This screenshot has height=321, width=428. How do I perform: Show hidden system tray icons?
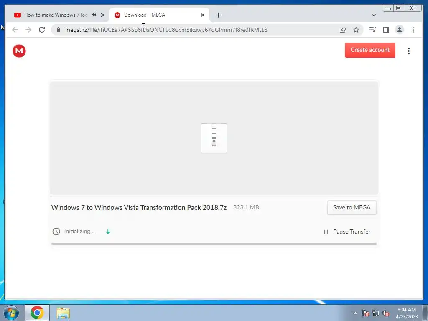coord(355,313)
